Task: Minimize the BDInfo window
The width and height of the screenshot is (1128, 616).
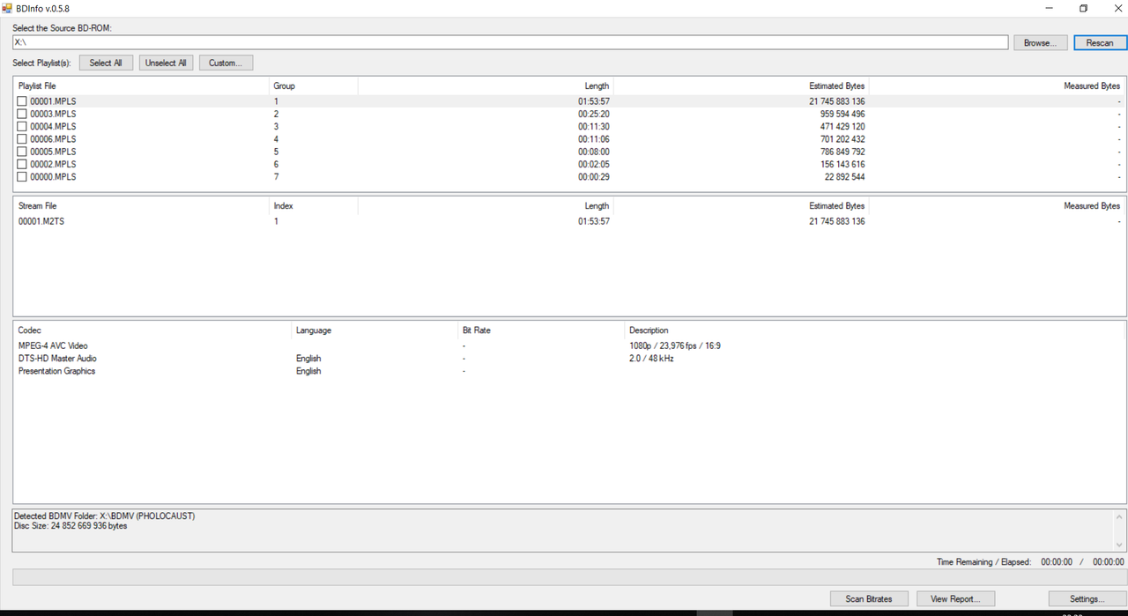Action: click(x=1047, y=8)
